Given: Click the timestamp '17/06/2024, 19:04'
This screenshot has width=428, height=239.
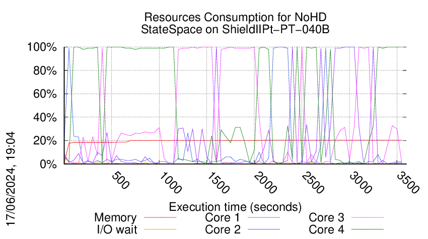Looking at the screenshot, I should (11, 179).
